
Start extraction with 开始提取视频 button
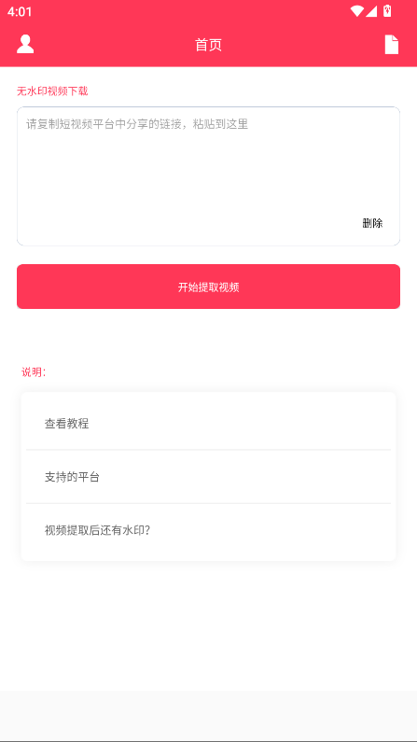point(209,287)
